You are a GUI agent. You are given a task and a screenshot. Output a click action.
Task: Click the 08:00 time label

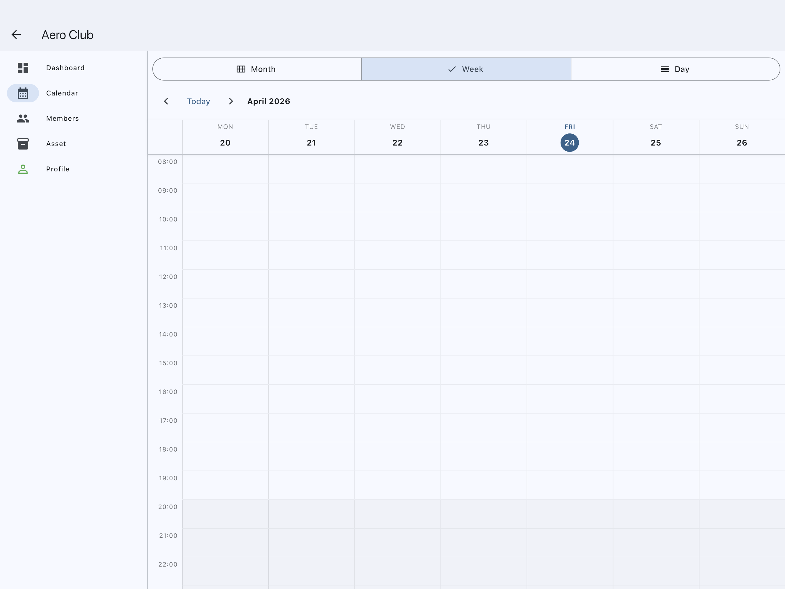coord(168,162)
